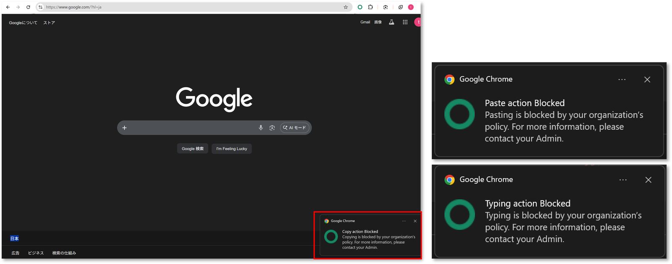Open options menu on Copy action Blocked notification
The image size is (672, 264).
(x=404, y=221)
